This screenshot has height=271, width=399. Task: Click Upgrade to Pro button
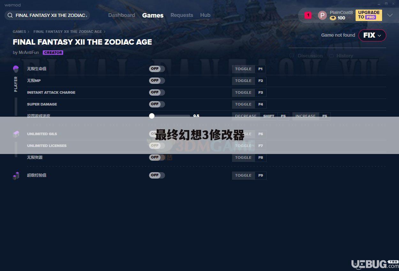tap(369, 15)
